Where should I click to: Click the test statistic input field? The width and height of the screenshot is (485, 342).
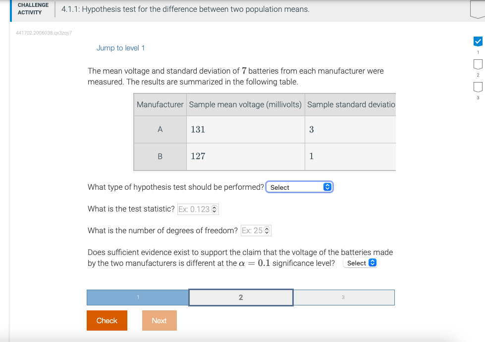(196, 209)
